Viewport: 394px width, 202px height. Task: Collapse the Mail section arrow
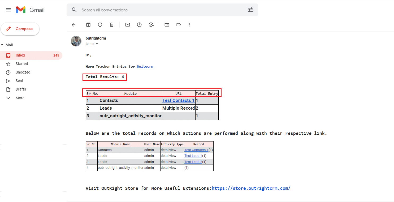(x=2, y=45)
